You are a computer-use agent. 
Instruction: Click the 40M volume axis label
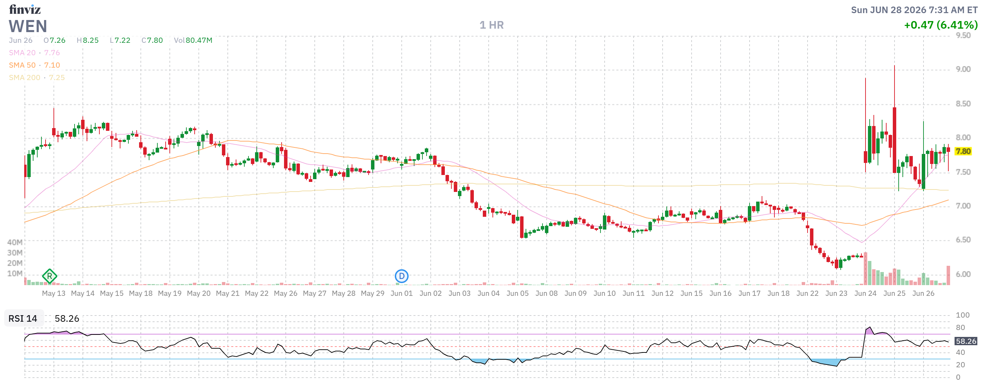(x=15, y=242)
